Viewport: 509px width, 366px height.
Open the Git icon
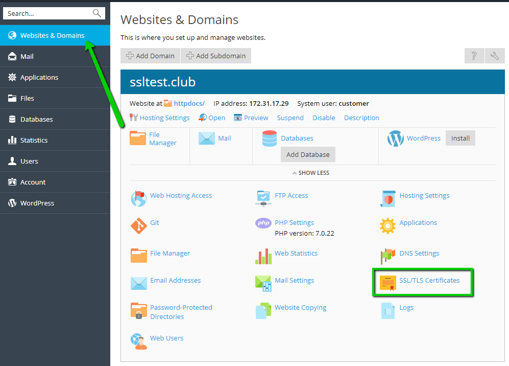point(138,225)
